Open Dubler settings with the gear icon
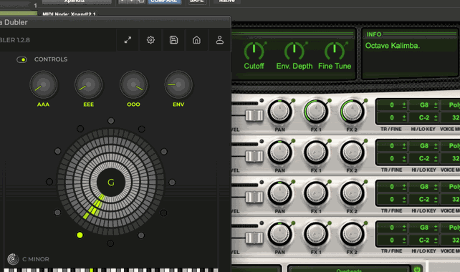 (x=150, y=40)
